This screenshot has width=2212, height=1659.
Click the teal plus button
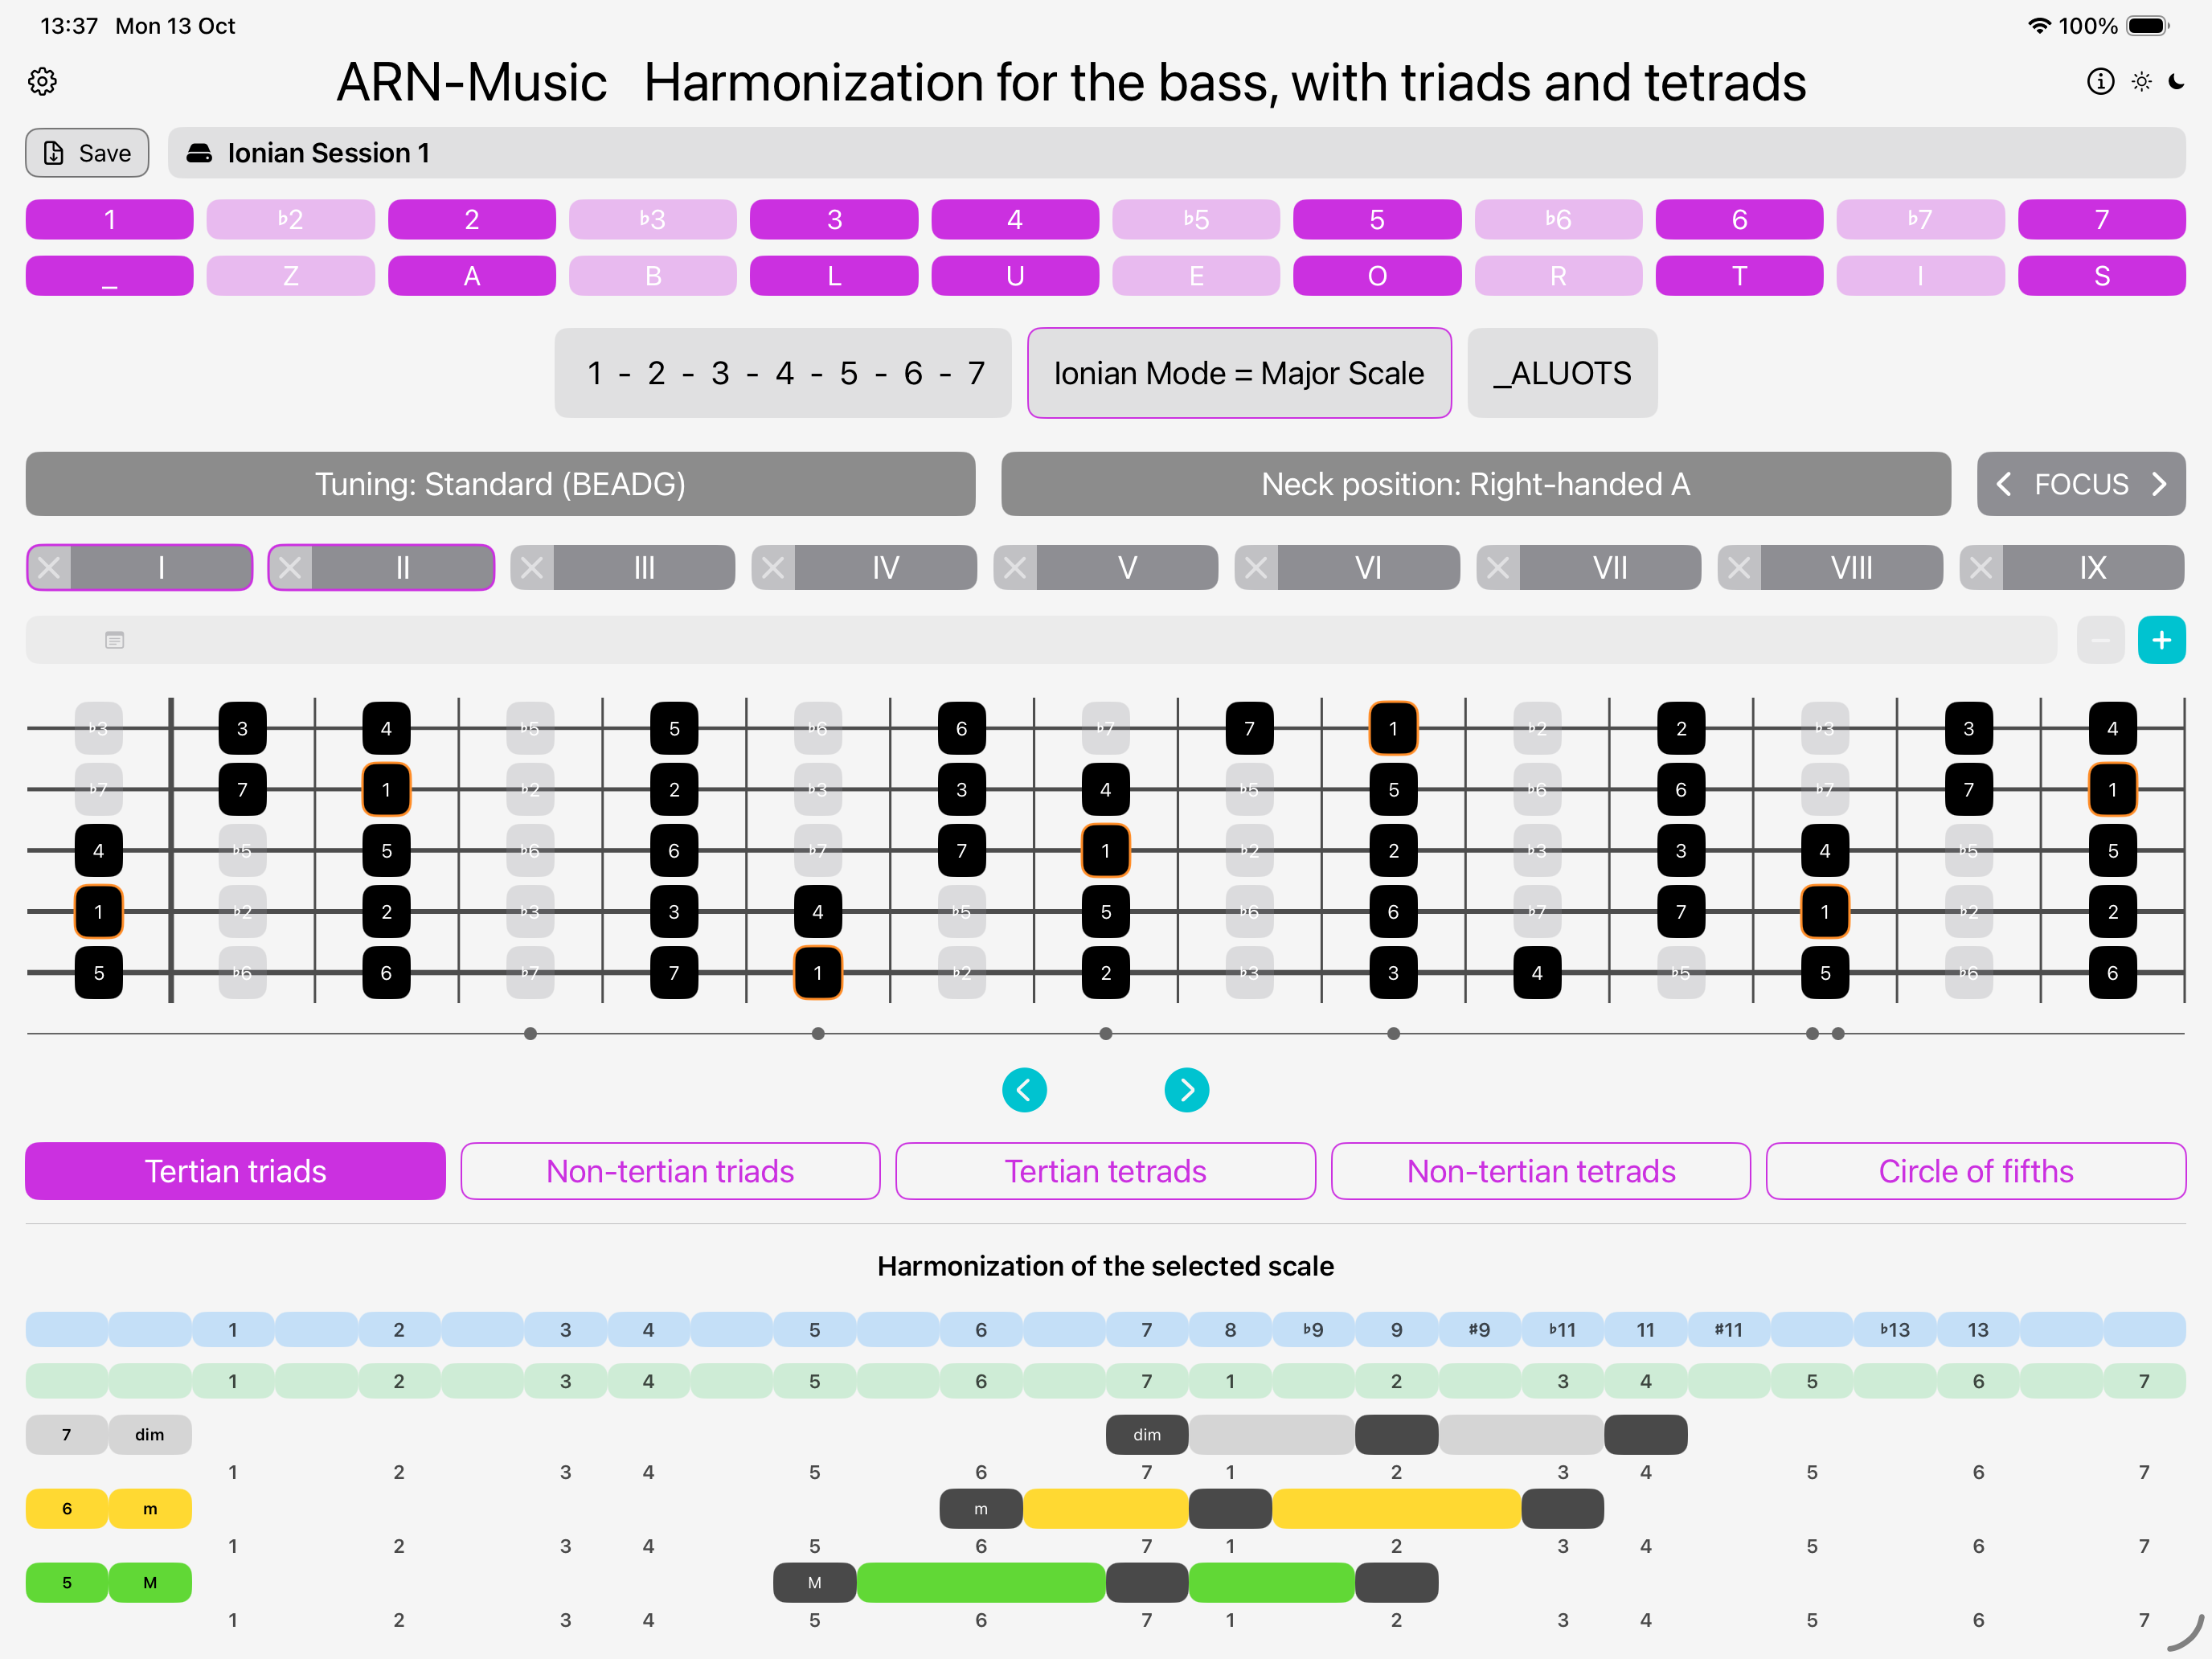coord(2161,640)
